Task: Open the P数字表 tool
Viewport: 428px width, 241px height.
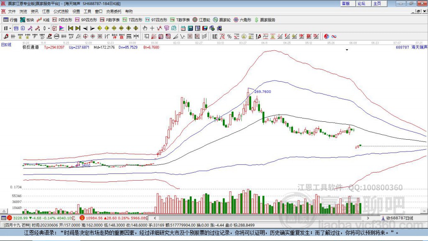Action: [x=110, y=20]
